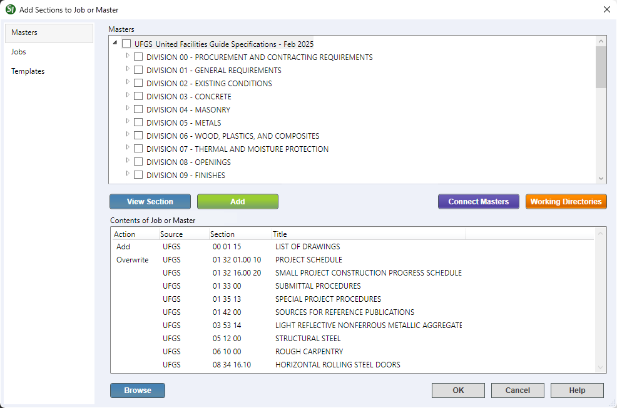Sort the contents list by Section column

pos(239,234)
